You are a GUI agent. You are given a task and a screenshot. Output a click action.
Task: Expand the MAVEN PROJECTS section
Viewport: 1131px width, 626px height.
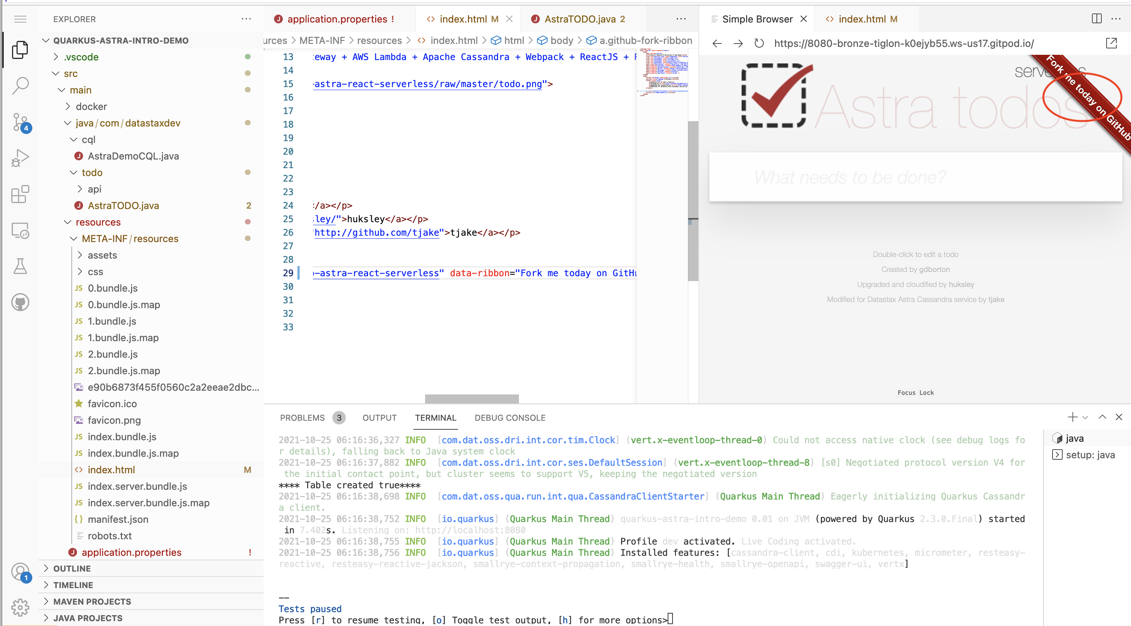pyautogui.click(x=92, y=602)
